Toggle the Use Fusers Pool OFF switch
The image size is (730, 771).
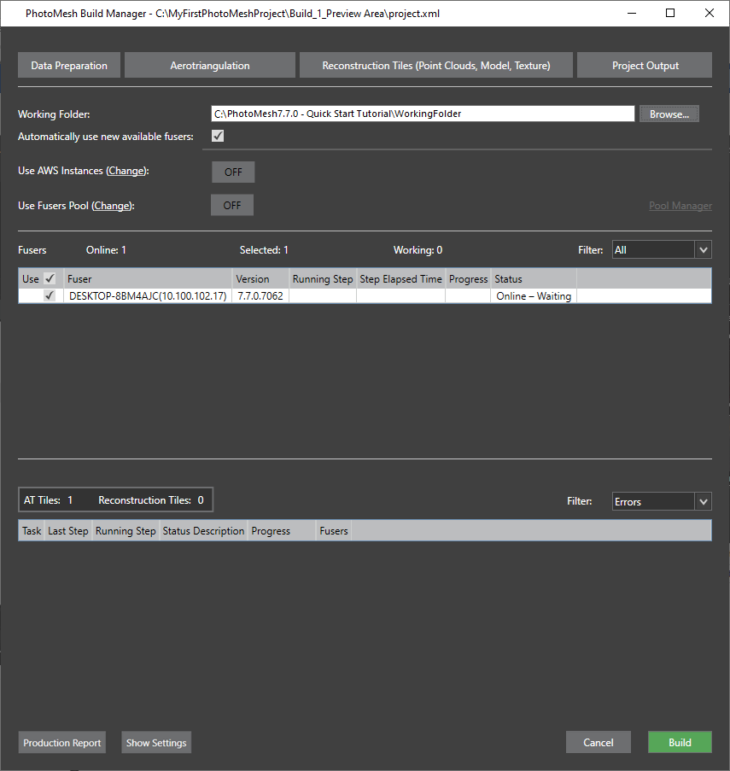pyautogui.click(x=232, y=205)
